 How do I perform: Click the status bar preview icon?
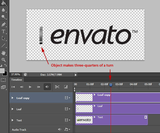25,74
